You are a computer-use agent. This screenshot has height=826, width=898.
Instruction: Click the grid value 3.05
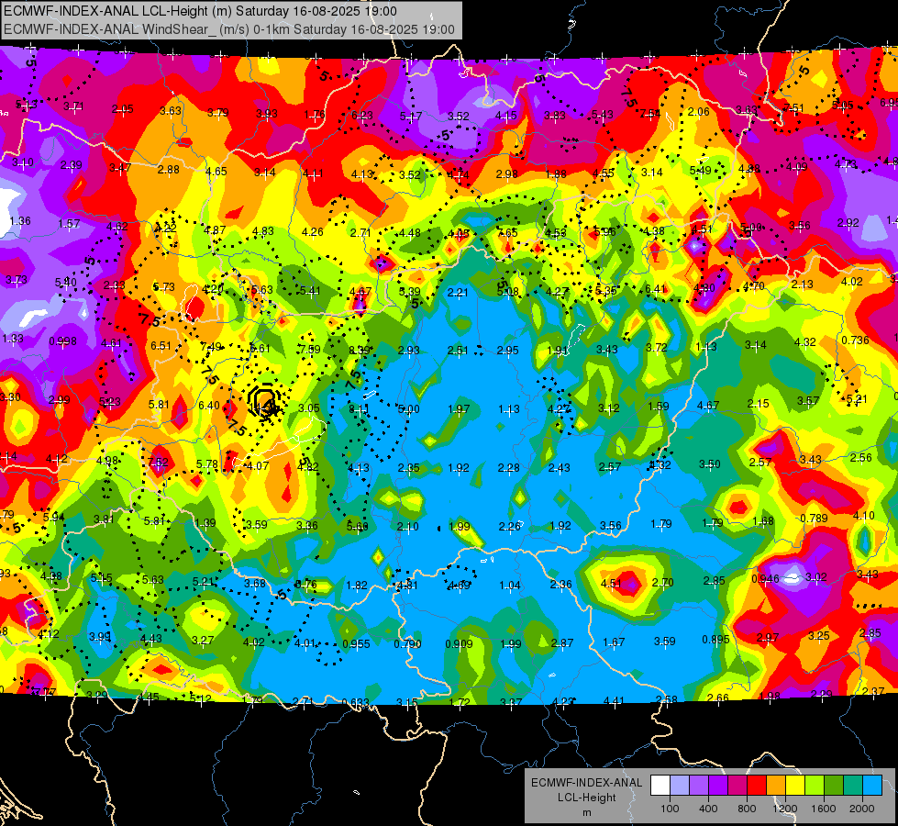309,407
